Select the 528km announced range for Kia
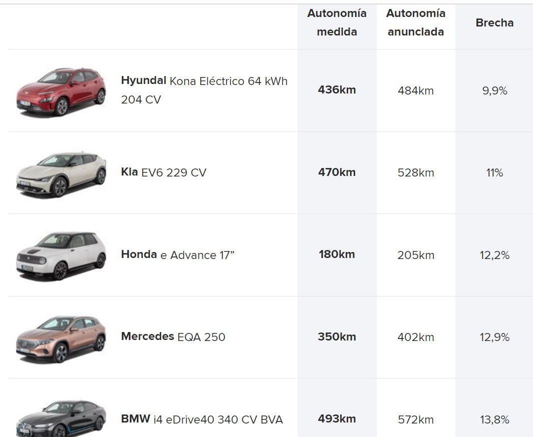This screenshot has width=533, height=437. pyautogui.click(x=415, y=173)
